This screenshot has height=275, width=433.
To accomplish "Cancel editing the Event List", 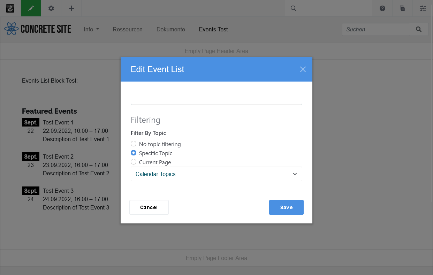I will [149, 207].
